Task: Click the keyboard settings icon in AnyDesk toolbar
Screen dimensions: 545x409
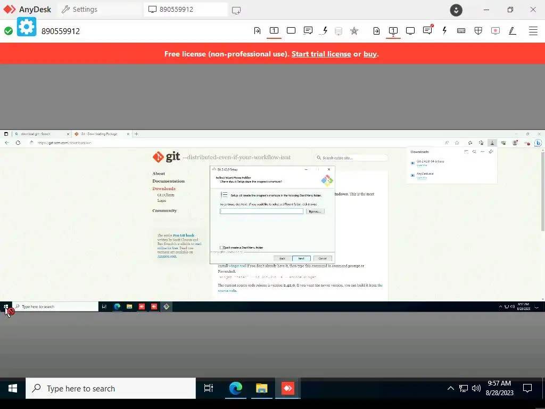Action: (x=461, y=30)
